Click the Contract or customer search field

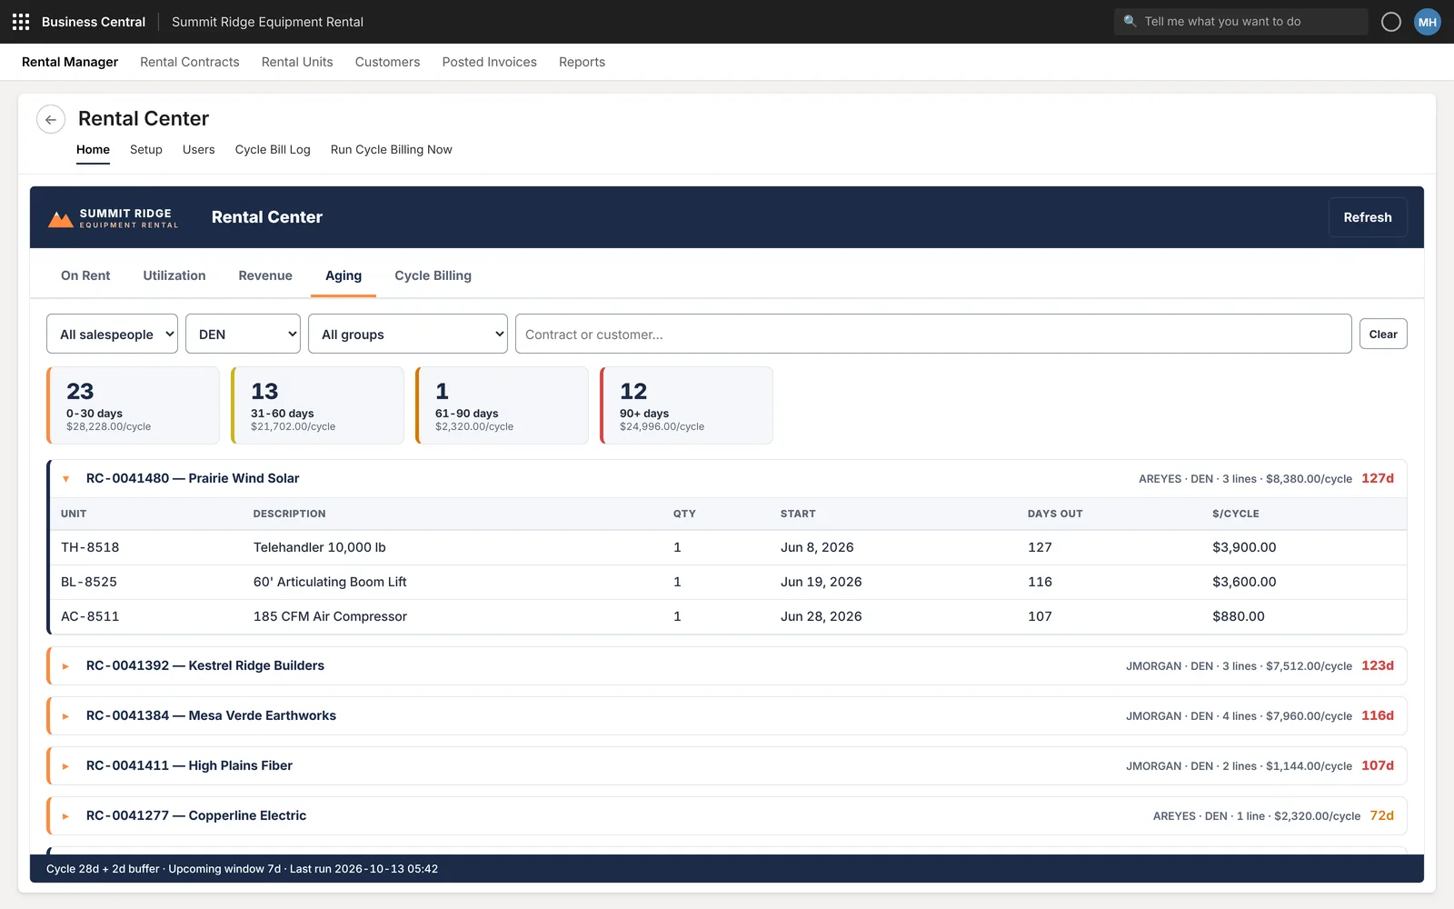933,335
